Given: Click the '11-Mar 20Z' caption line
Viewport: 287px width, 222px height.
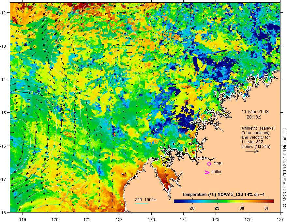Looking at the screenshot, I should click(252, 142).
